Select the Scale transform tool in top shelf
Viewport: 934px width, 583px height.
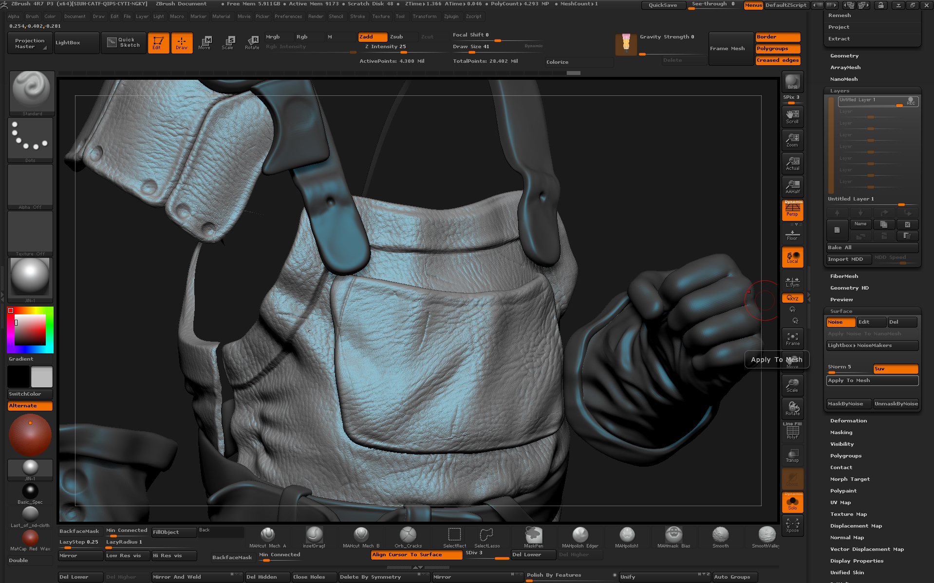coord(227,43)
